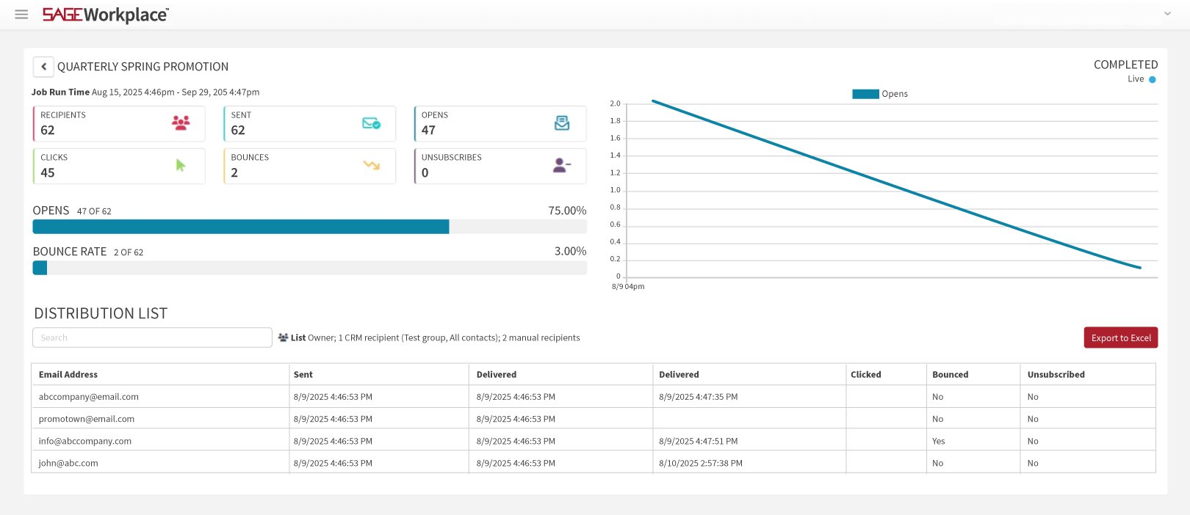
Task: Click the back arrow beside campaign title
Action: click(x=43, y=67)
